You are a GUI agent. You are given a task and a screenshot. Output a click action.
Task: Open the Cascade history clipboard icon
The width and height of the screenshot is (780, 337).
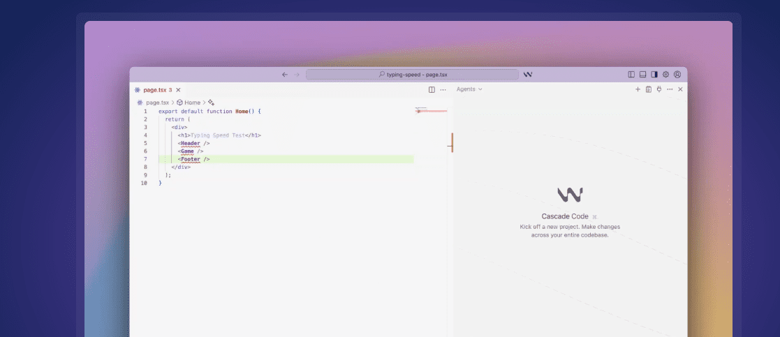pyautogui.click(x=648, y=89)
